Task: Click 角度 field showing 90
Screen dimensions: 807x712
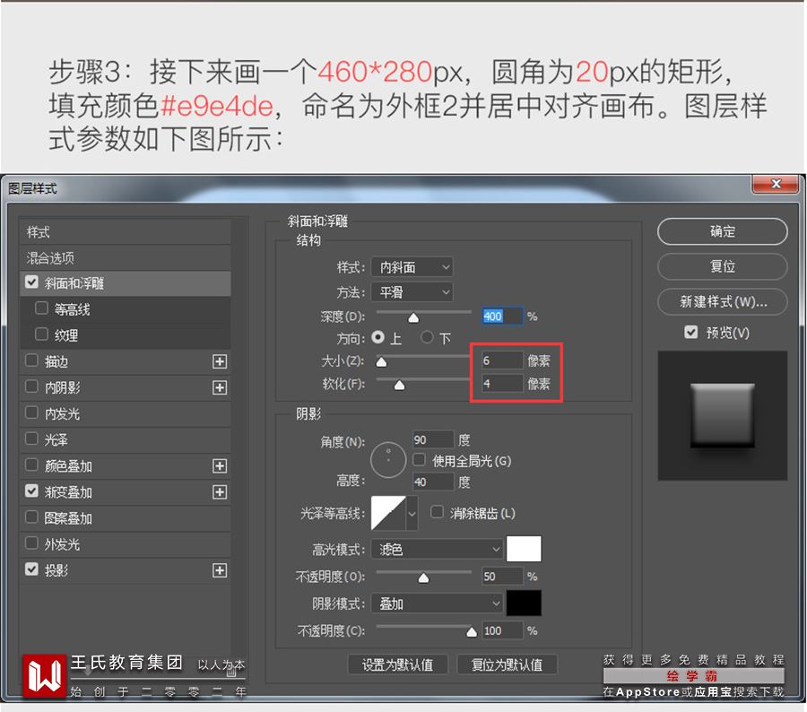Action: [x=433, y=439]
